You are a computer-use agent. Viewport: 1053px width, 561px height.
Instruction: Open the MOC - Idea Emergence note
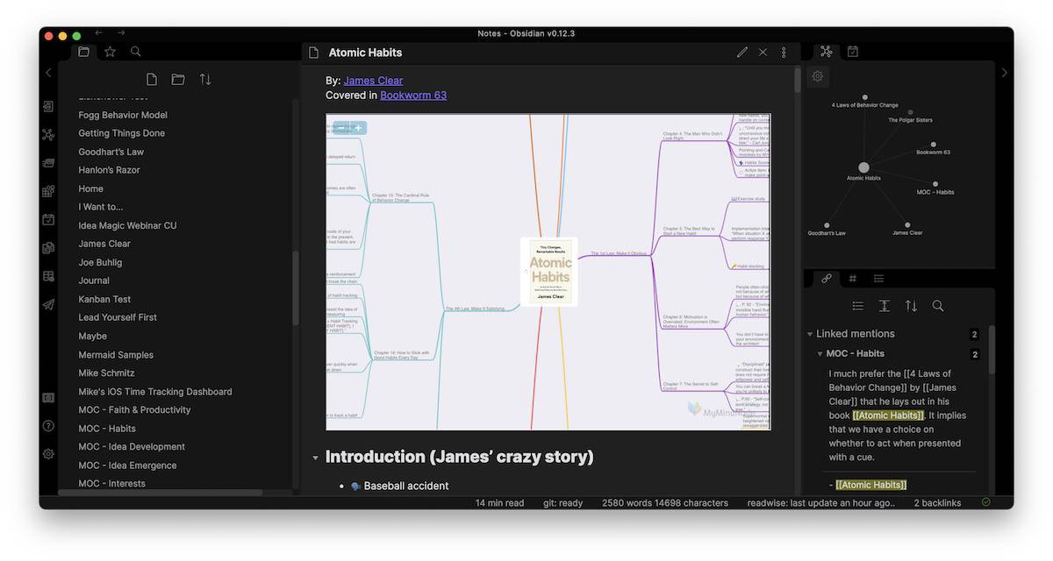point(127,465)
